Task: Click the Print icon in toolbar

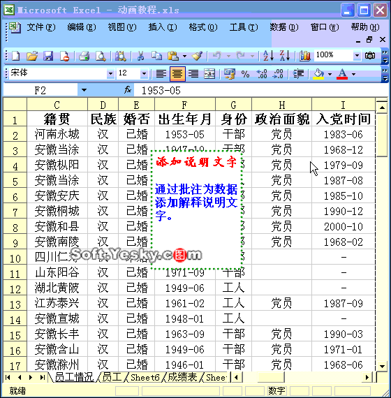Action: point(84,56)
